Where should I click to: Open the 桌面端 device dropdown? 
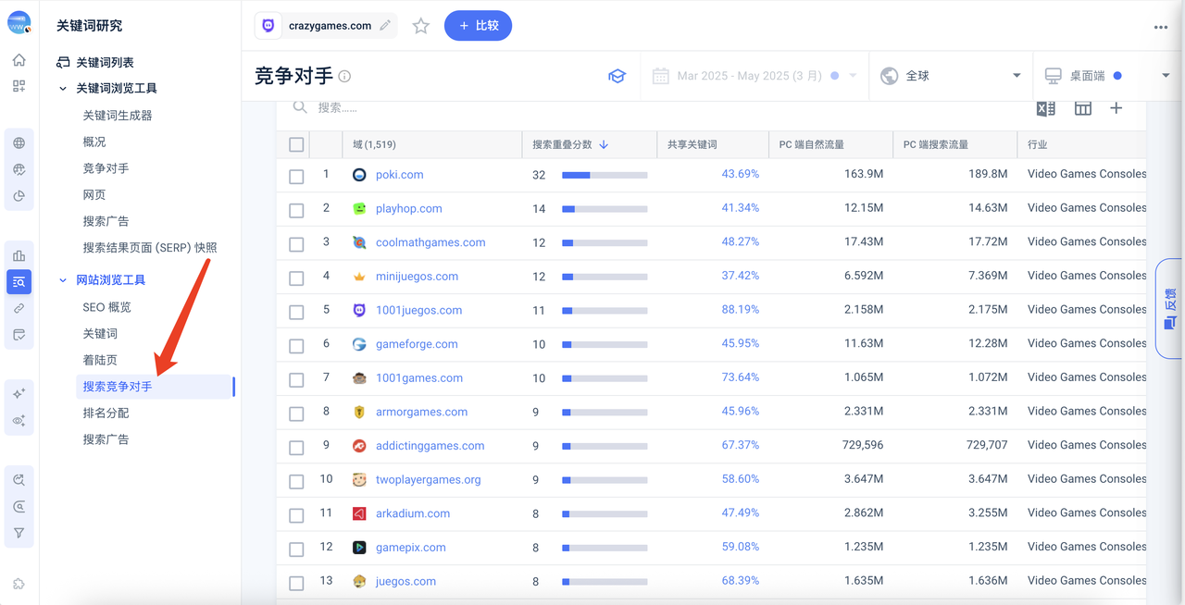pyautogui.click(x=1106, y=76)
